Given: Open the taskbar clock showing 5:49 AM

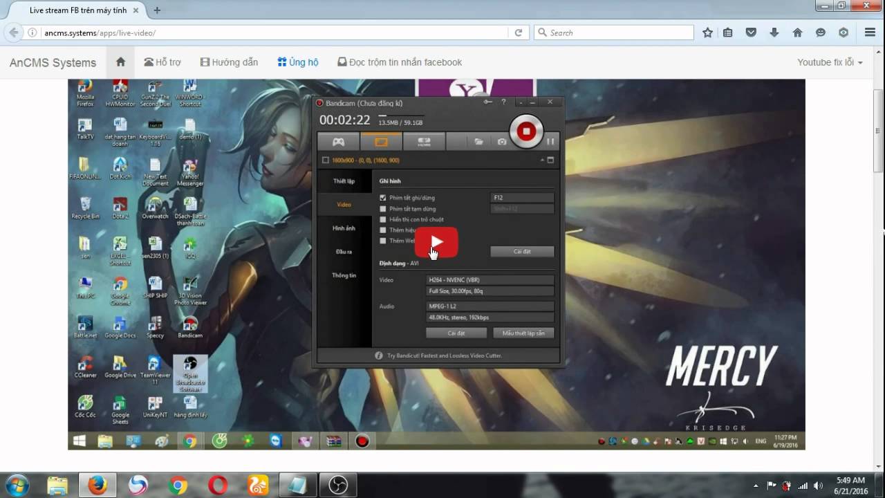Looking at the screenshot, I should coord(851,486).
